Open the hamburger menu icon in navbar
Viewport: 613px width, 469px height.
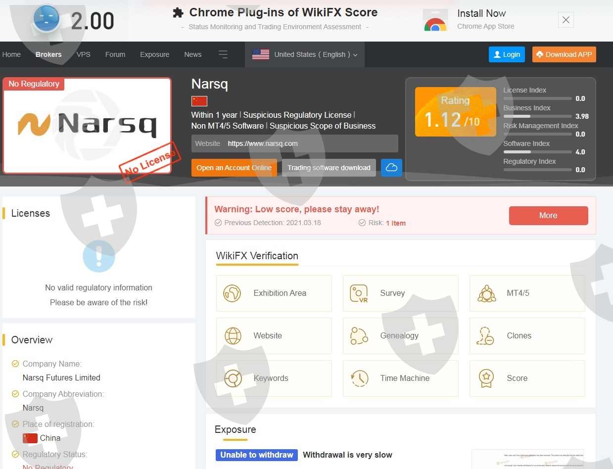(x=223, y=54)
